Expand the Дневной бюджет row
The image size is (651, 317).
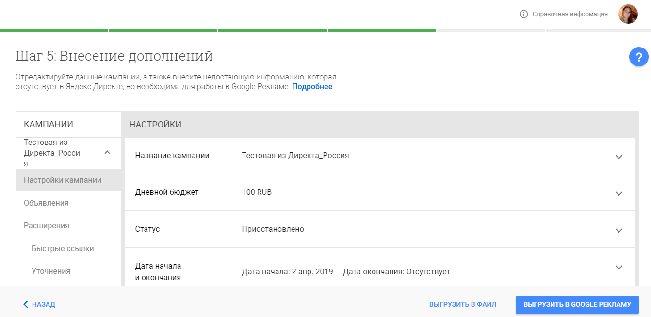tap(619, 193)
